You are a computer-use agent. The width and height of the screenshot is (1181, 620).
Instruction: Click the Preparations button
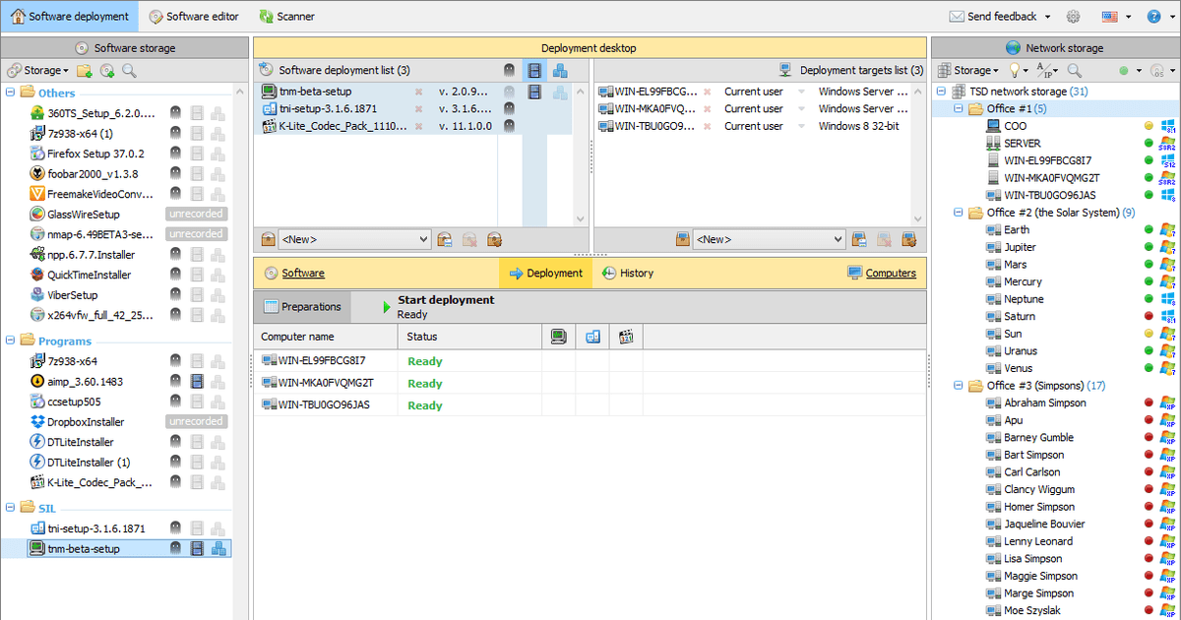[x=303, y=306]
